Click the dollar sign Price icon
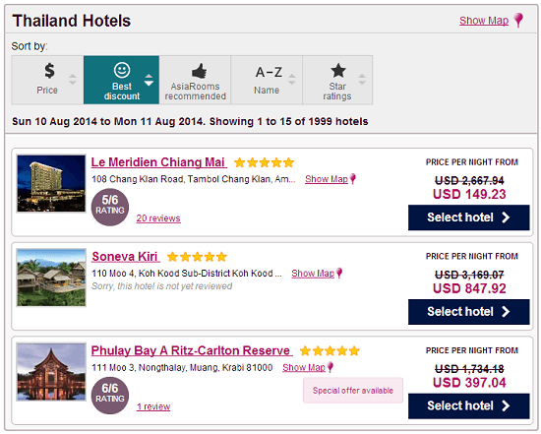Image resolution: width=541 pixels, height=434 pixels. (x=49, y=70)
